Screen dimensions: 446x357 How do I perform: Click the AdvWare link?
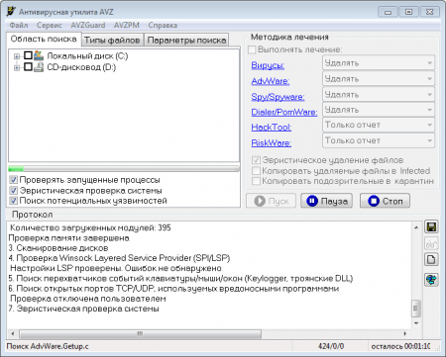click(271, 81)
